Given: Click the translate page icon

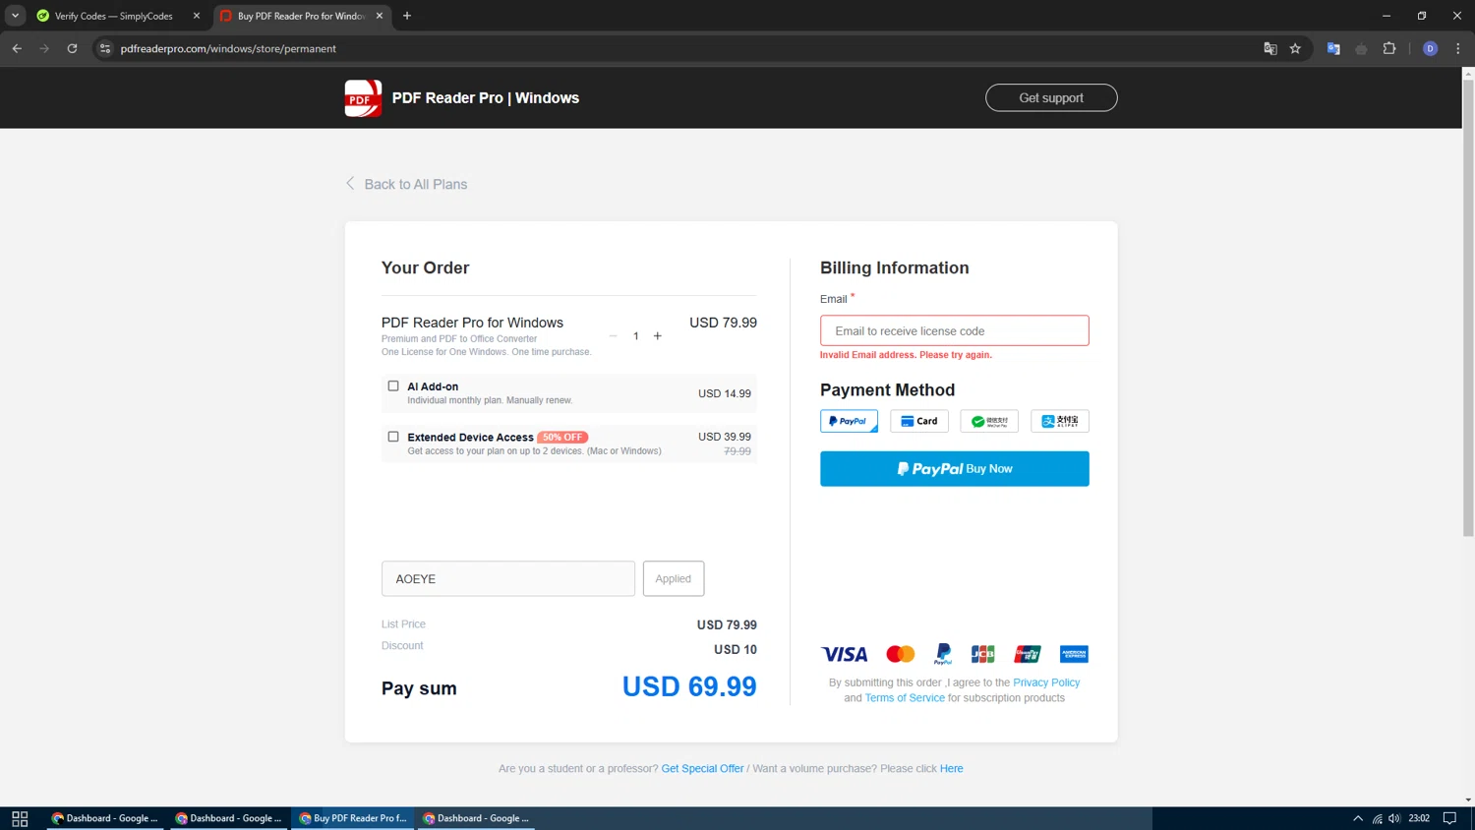Looking at the screenshot, I should point(1269,48).
